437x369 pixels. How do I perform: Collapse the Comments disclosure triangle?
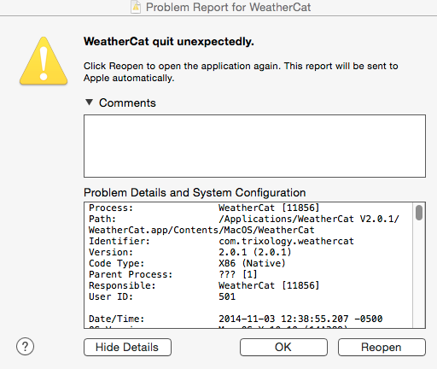pos(89,102)
